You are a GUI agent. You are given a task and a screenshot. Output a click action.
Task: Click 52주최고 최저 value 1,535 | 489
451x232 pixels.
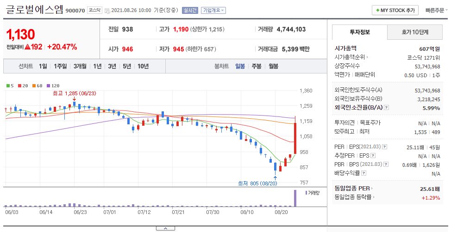(427, 132)
